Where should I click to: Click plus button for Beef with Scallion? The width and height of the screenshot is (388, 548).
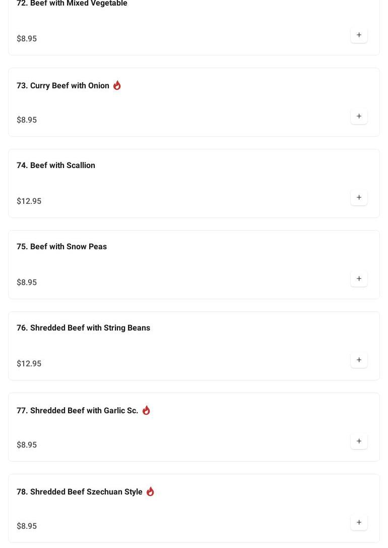[x=359, y=198]
